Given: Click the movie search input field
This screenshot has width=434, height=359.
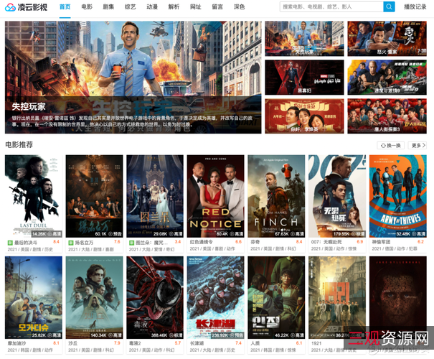Looking at the screenshot, I should 330,6.
